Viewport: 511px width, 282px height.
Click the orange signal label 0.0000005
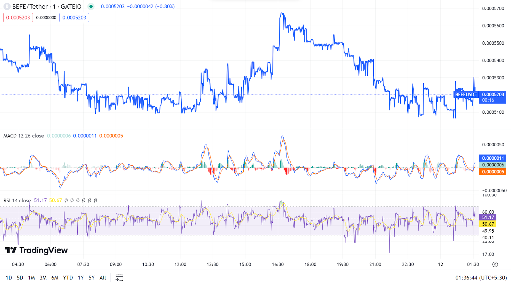coord(492,172)
